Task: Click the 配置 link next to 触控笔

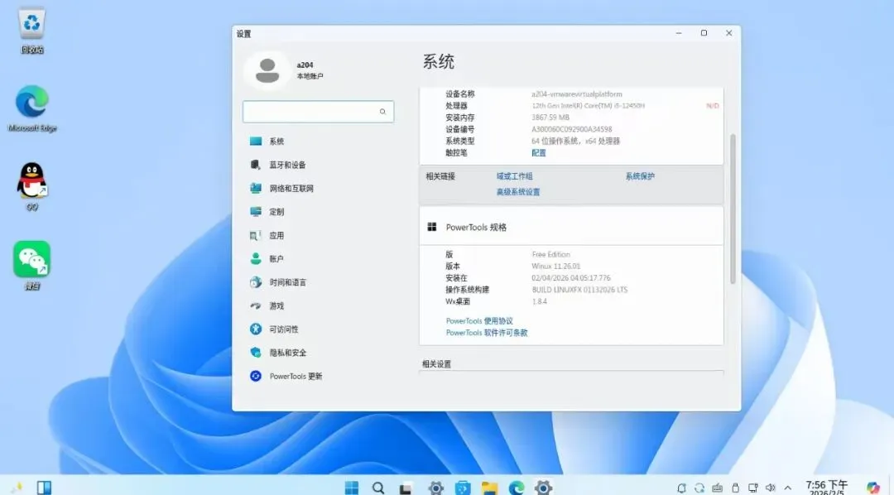Action: pos(539,153)
